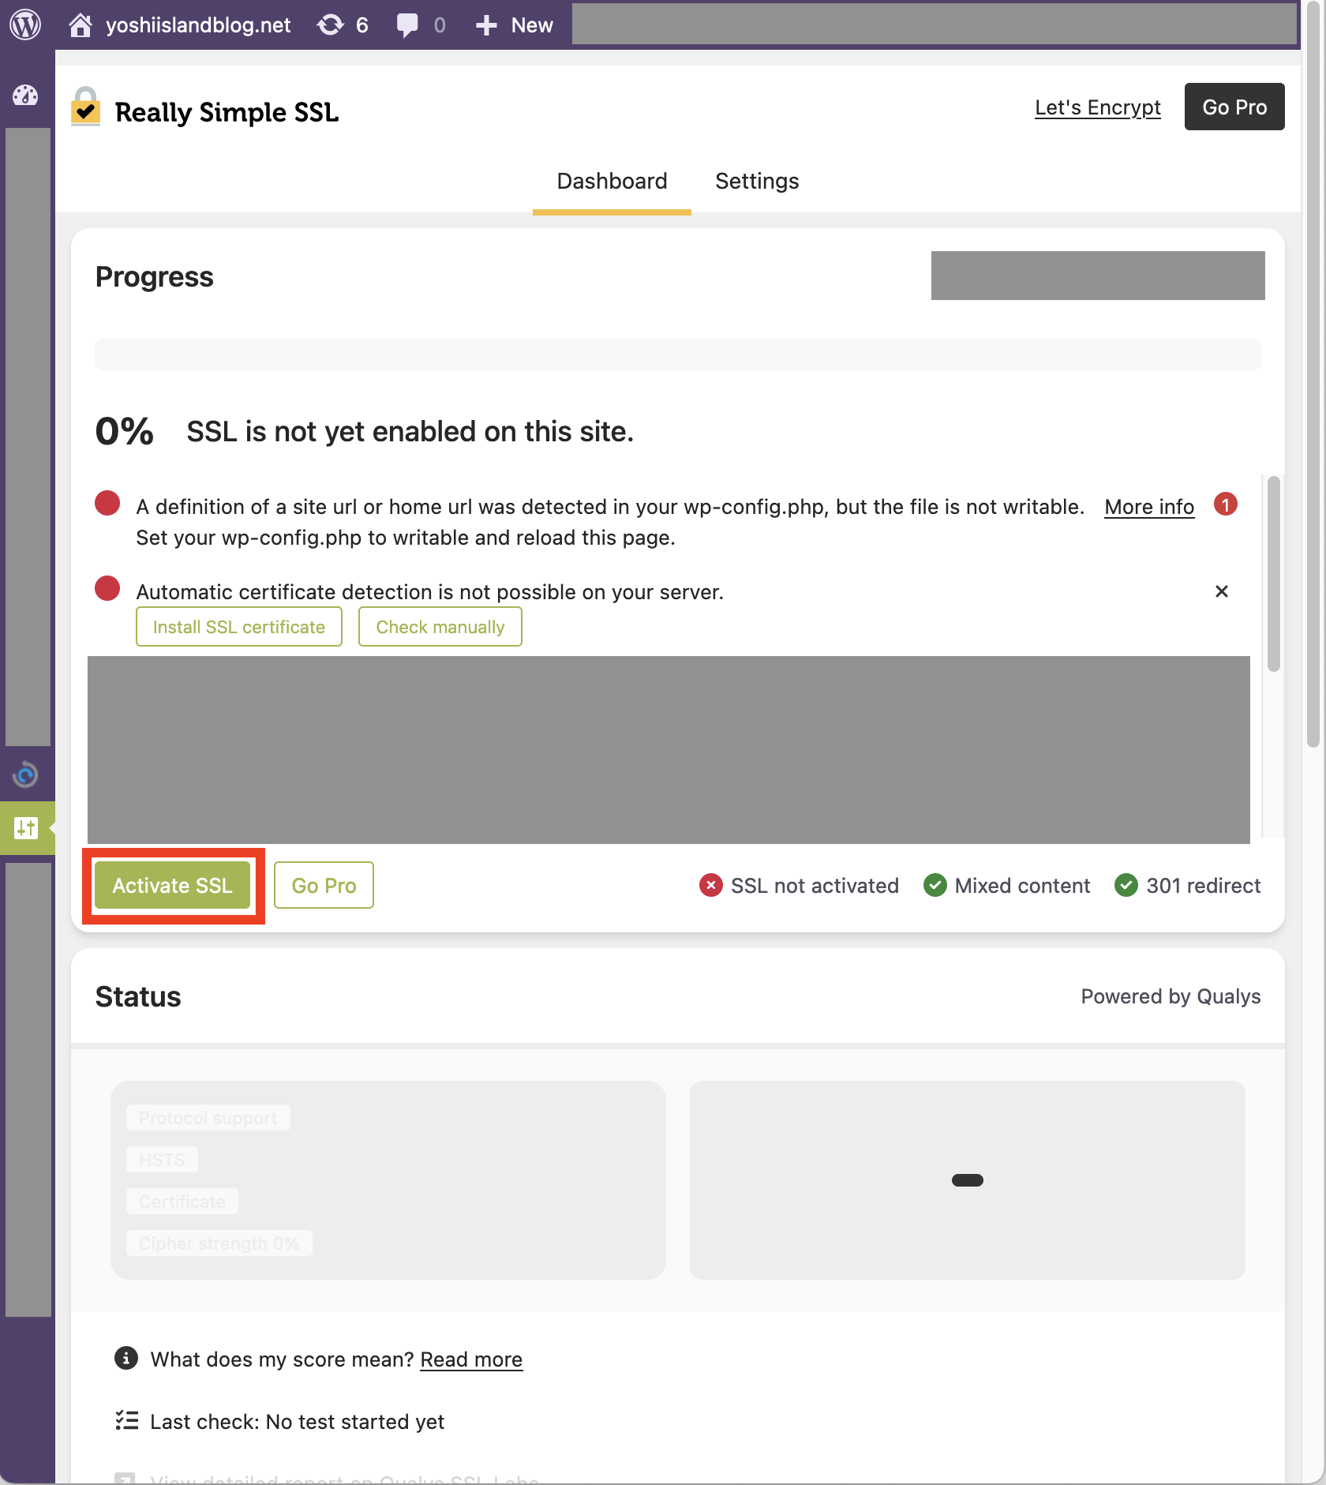Click the Go Pro outlined button
The image size is (1326, 1485).
point(324,886)
